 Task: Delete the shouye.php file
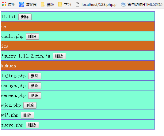point(35,86)
